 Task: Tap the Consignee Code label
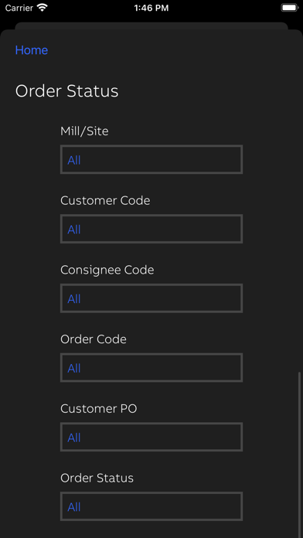107,270
